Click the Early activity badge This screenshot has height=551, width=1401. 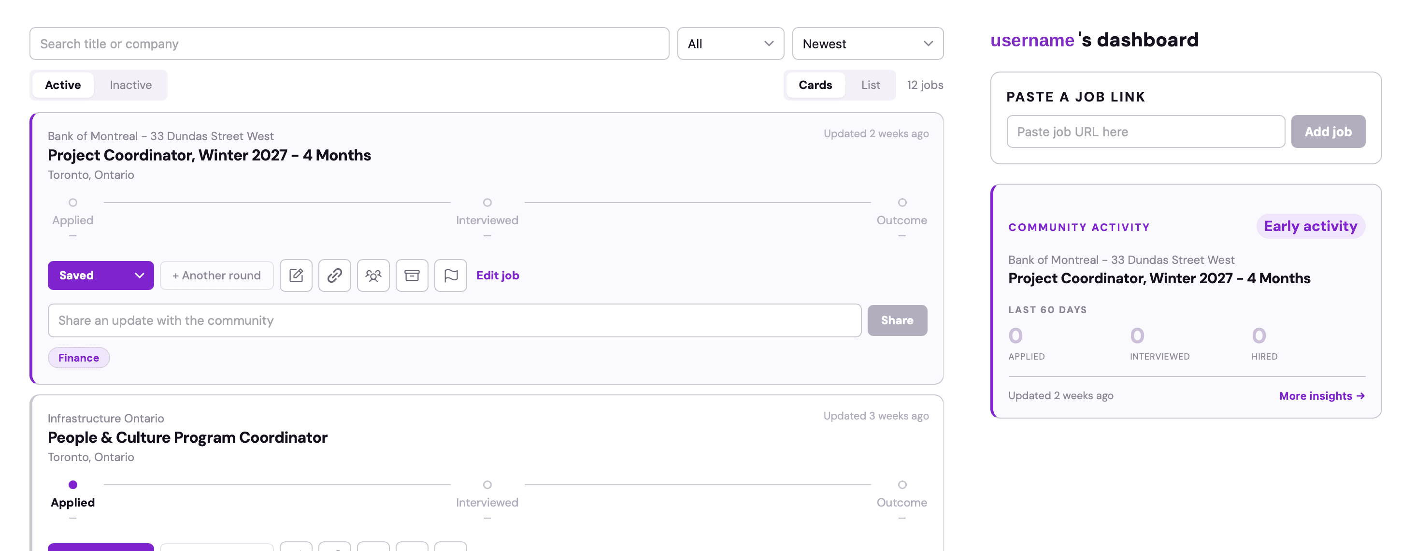tap(1310, 226)
